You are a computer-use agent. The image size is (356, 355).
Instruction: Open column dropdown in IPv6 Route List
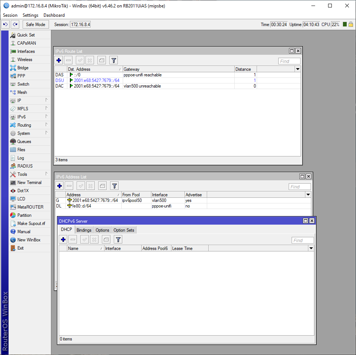point(298,69)
